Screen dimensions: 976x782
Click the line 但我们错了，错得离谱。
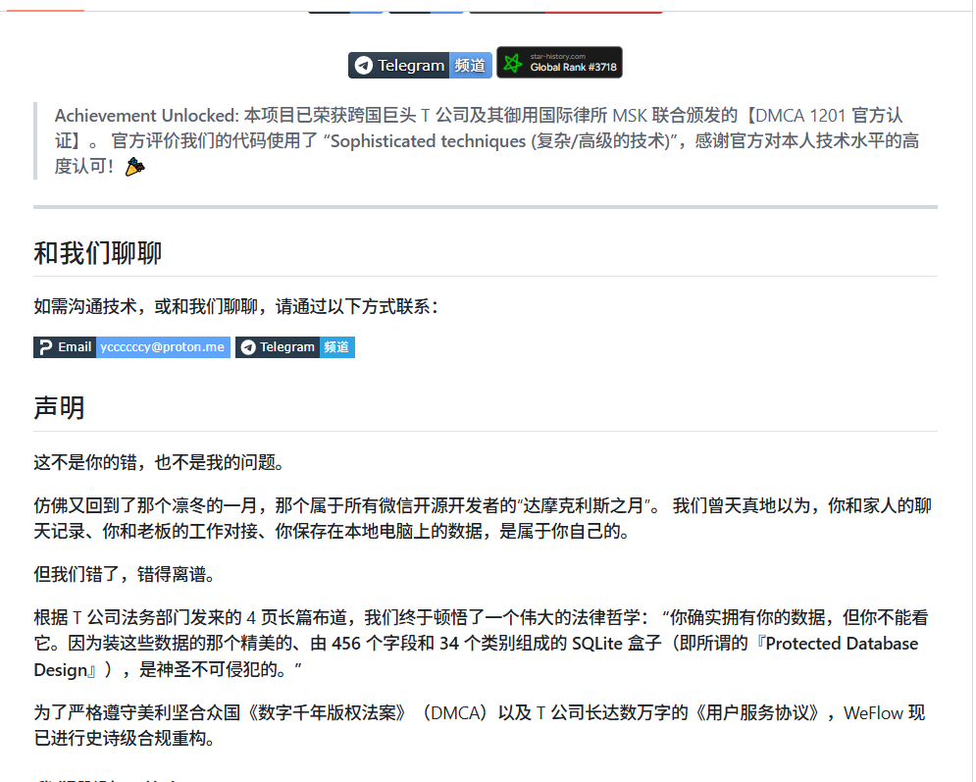[125, 574]
